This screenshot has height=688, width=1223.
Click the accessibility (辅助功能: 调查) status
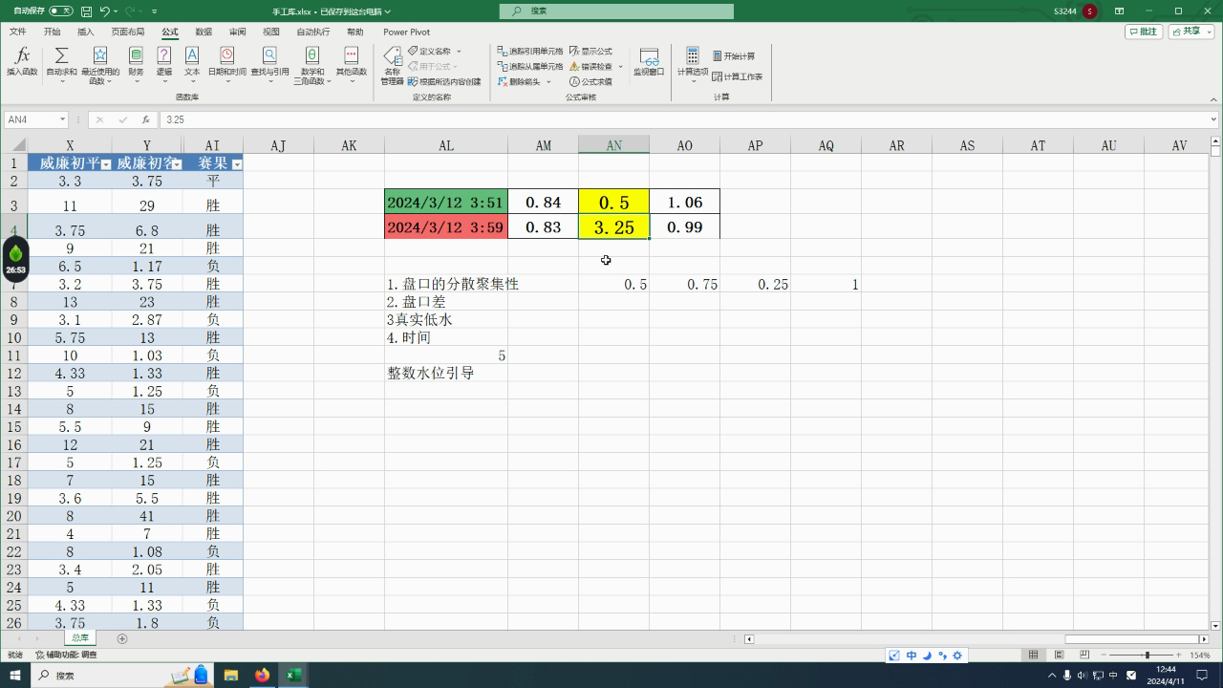pyautogui.click(x=66, y=655)
